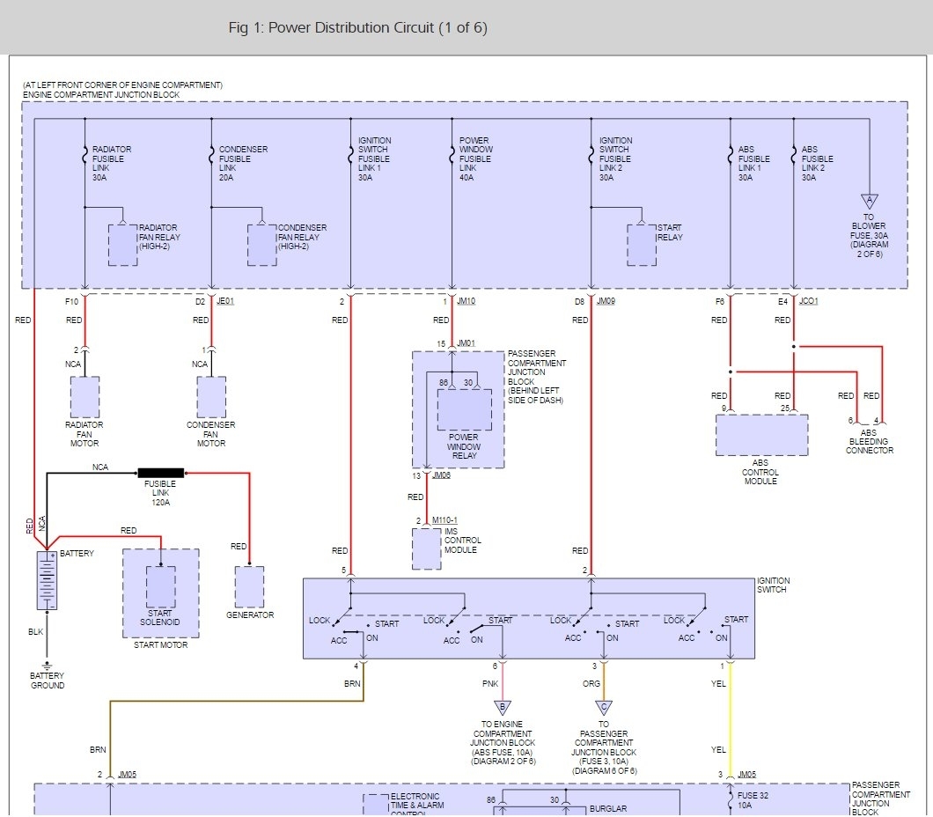Select the 120A fusible link block
This screenshot has height=817, width=933.
click(x=160, y=473)
